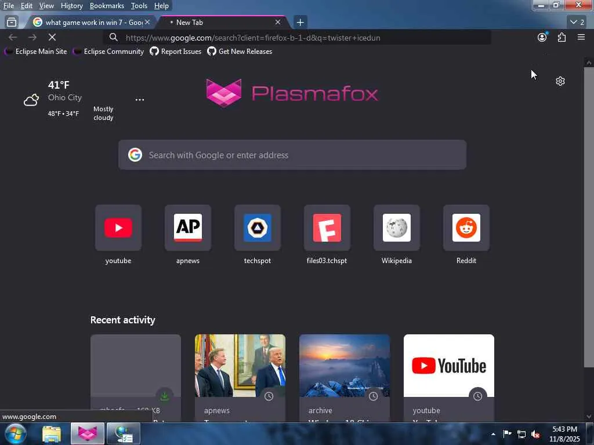Open Eclipse Main Site bookmark

[35, 52]
